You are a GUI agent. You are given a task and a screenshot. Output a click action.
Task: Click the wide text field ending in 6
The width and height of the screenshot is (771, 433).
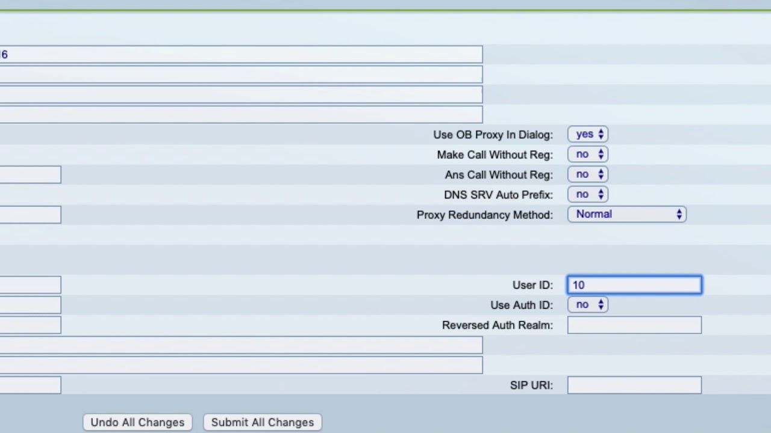[241, 54]
